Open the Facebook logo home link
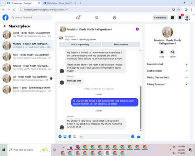This screenshot has width=195, height=156. tap(5, 18)
